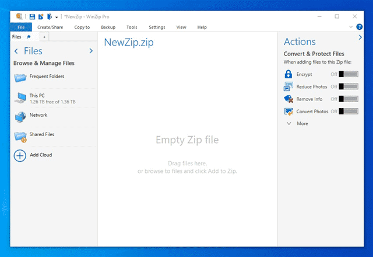Click the Encrypt padlock icon
Image resolution: width=373 pixels, height=257 pixels.
click(288, 74)
